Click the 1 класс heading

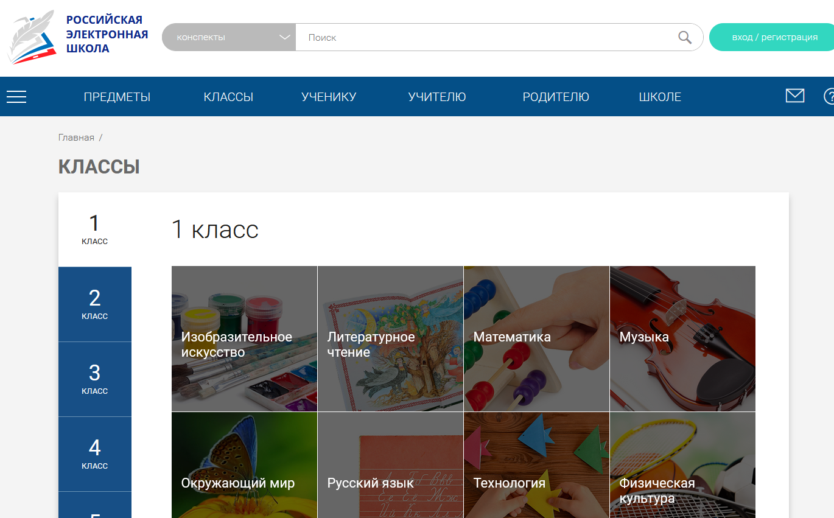coord(215,229)
